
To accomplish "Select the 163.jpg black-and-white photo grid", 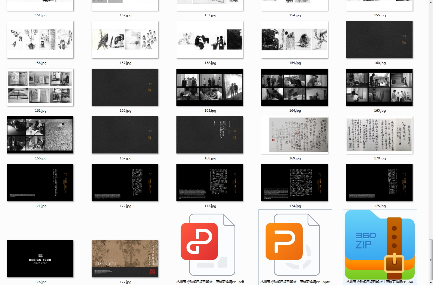I will click(x=210, y=87).
